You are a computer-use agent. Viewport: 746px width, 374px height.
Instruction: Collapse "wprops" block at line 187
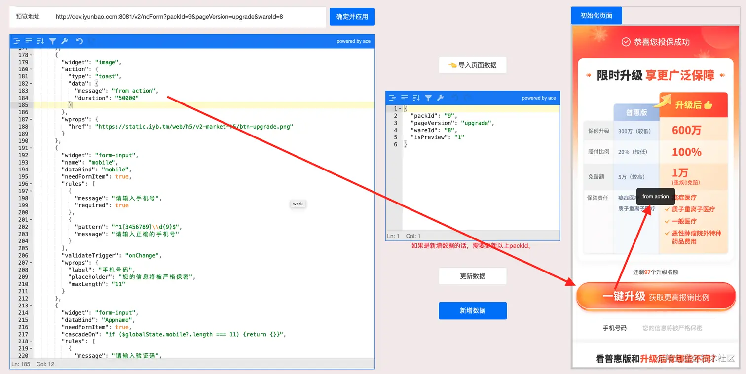pyautogui.click(x=31, y=119)
